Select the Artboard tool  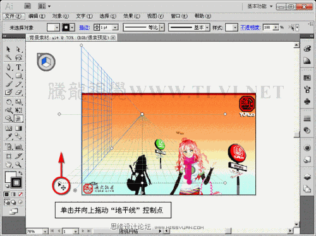click(x=8, y=156)
